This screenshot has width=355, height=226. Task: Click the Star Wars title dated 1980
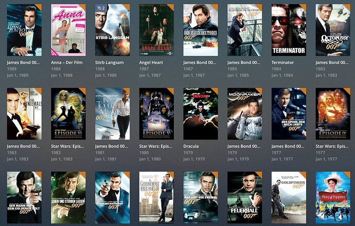[x=156, y=146]
